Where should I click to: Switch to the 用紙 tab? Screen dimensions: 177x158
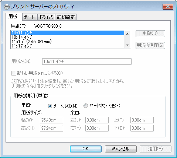tap(14, 17)
